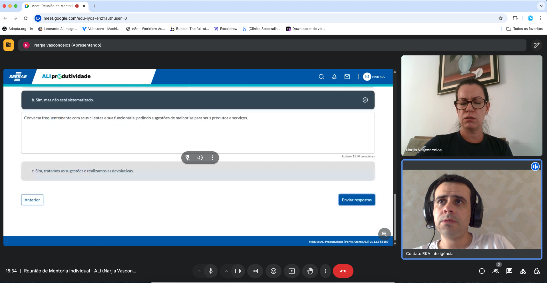Toggle the camera in Meet controls

tap(238, 271)
